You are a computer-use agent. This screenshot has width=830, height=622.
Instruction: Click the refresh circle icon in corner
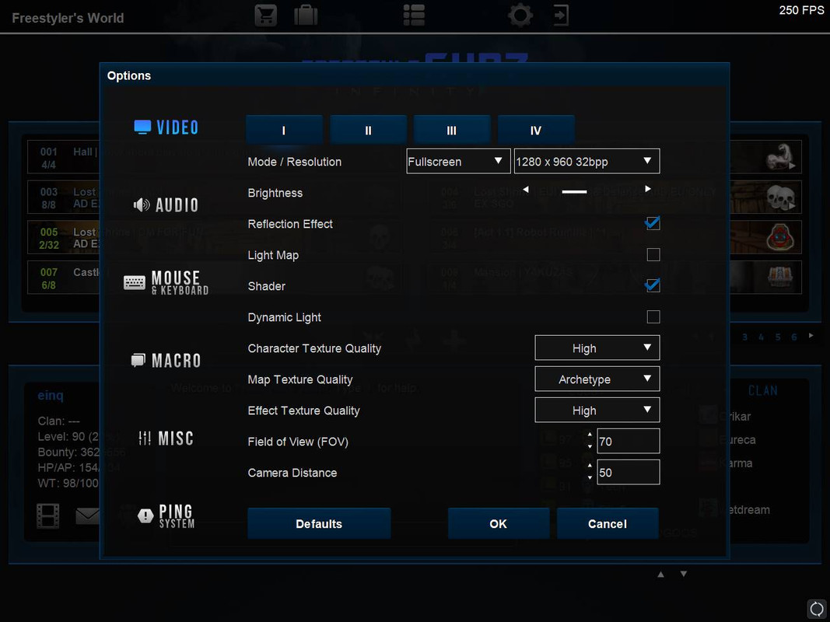pos(817,609)
